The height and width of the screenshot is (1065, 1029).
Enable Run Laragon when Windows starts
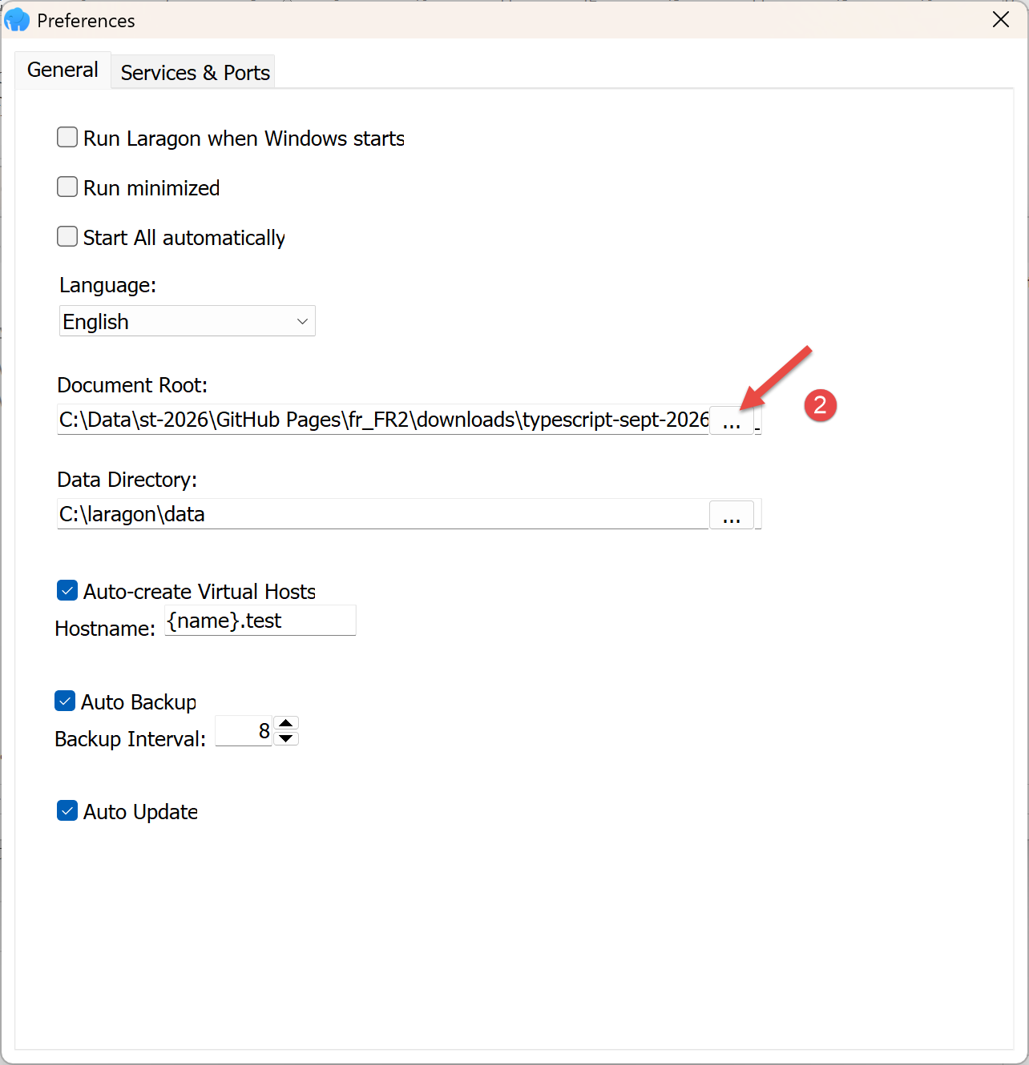67,138
